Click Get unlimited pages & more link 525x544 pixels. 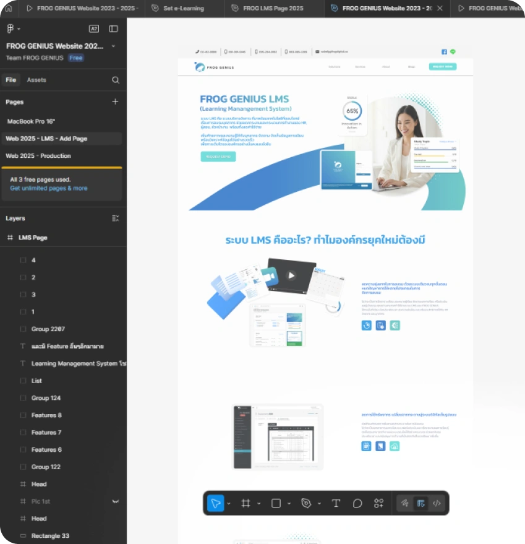(x=49, y=188)
